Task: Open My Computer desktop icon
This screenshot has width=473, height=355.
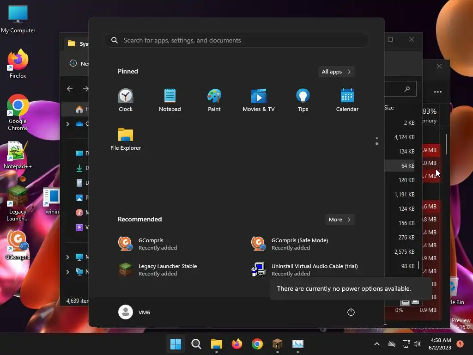Action: (x=18, y=19)
